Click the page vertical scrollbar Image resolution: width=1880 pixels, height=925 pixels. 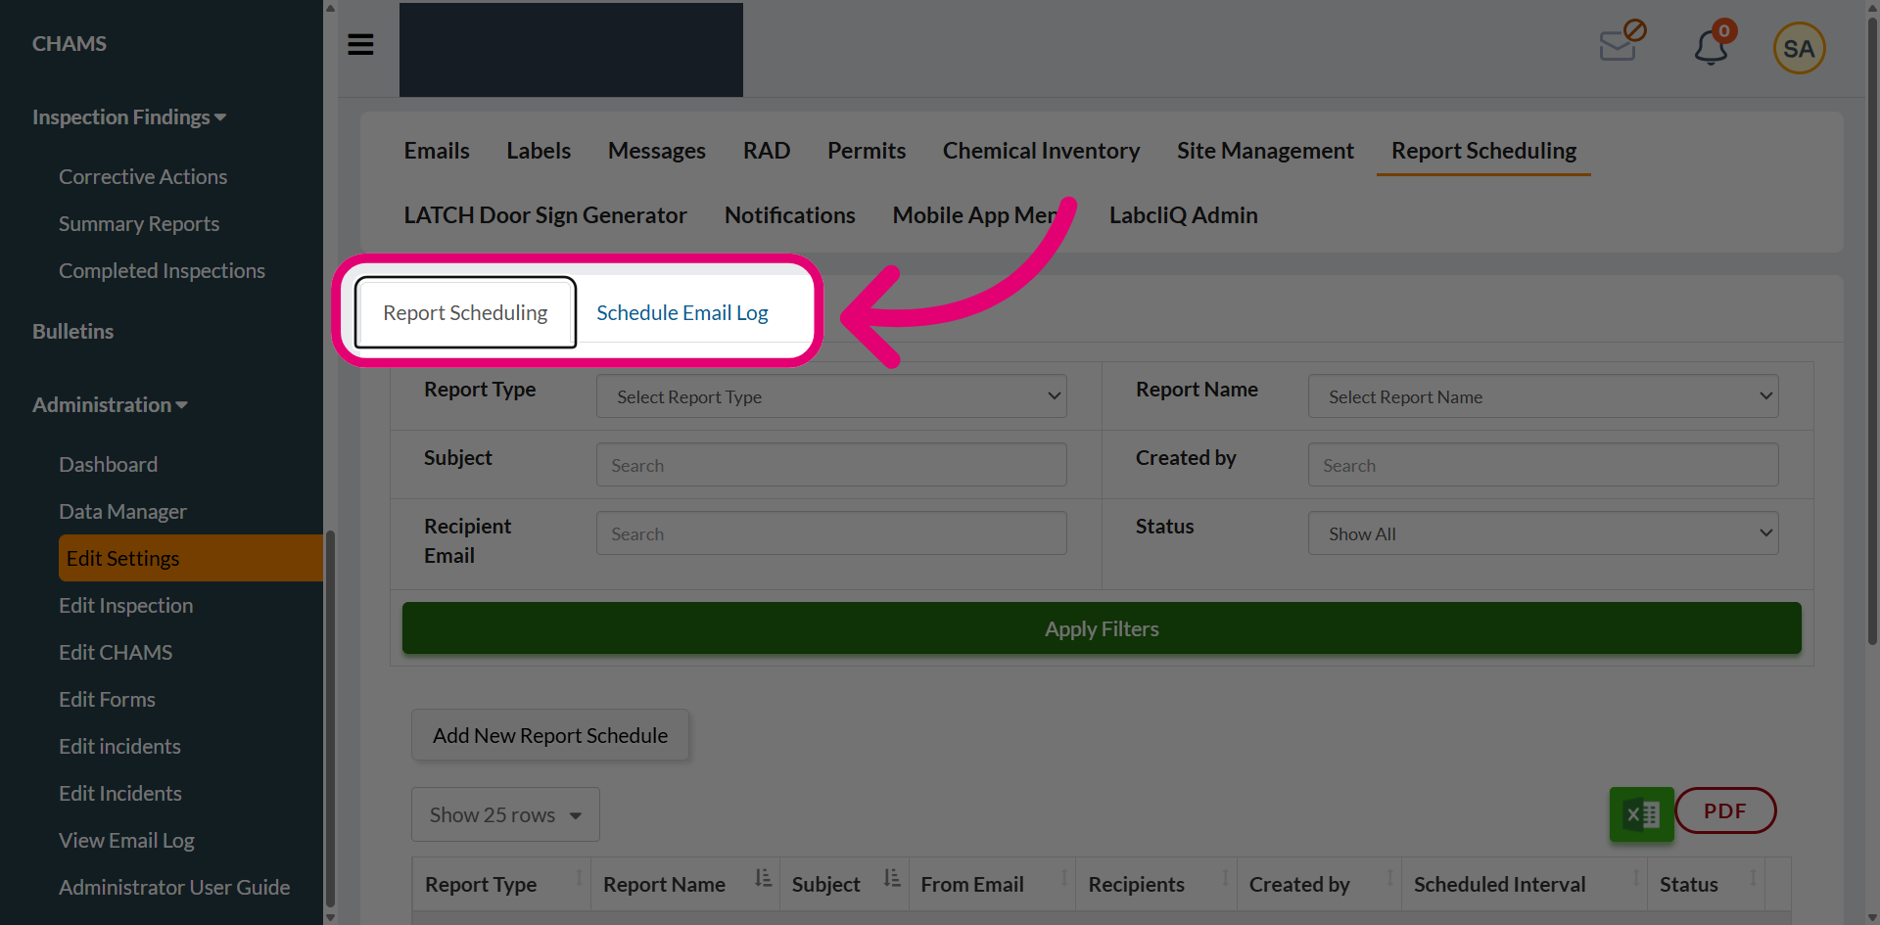[x=1872, y=330]
